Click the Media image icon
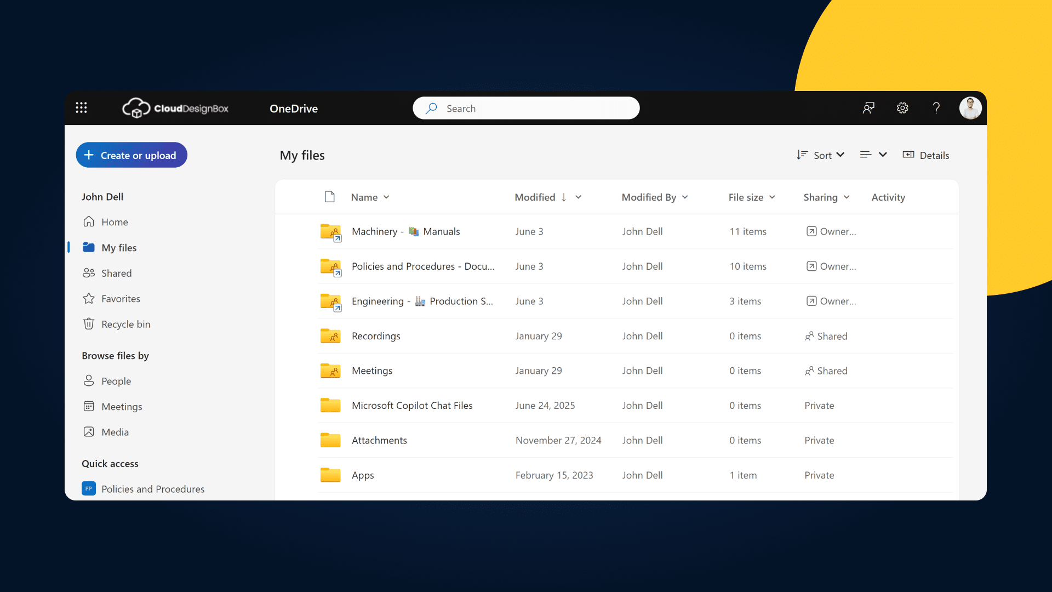The width and height of the screenshot is (1052, 592). [x=89, y=431]
